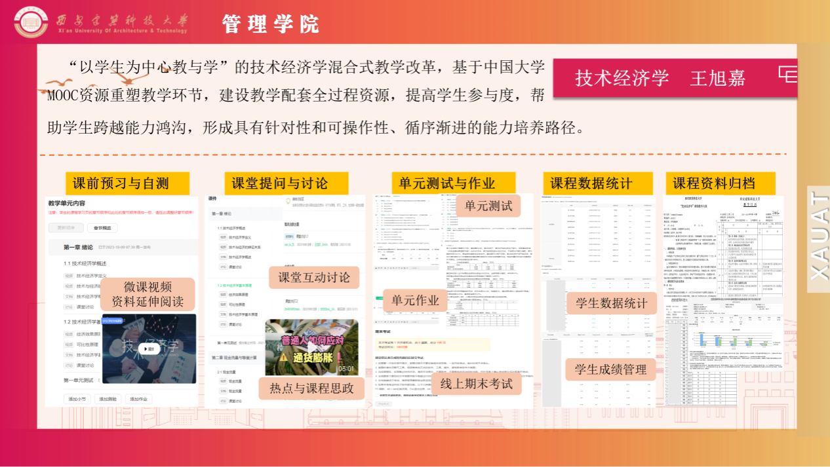
Task: Click the 课堂互动讨论 callout
Action: point(315,277)
